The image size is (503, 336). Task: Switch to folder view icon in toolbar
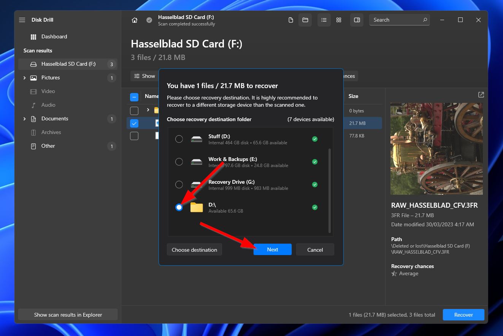[305, 20]
